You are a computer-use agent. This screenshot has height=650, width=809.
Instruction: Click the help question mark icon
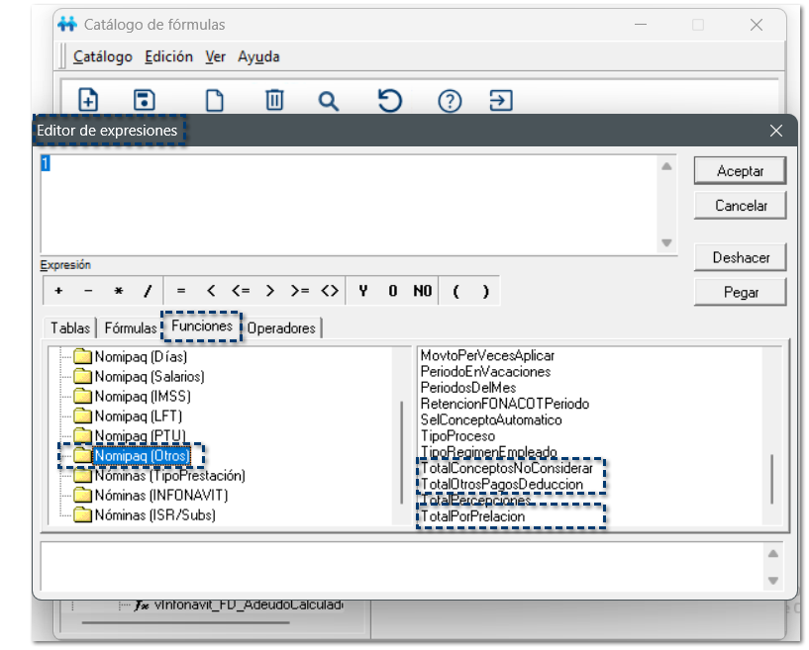tap(450, 100)
